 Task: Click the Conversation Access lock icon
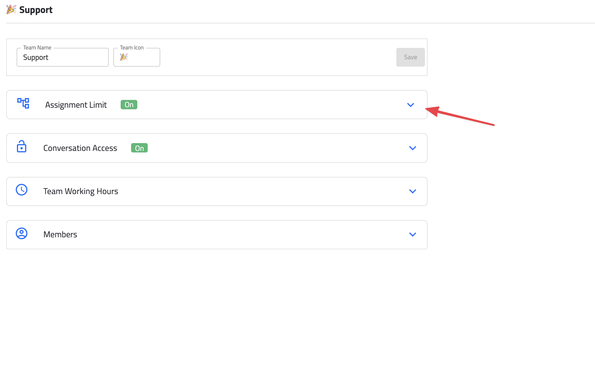[x=22, y=146]
